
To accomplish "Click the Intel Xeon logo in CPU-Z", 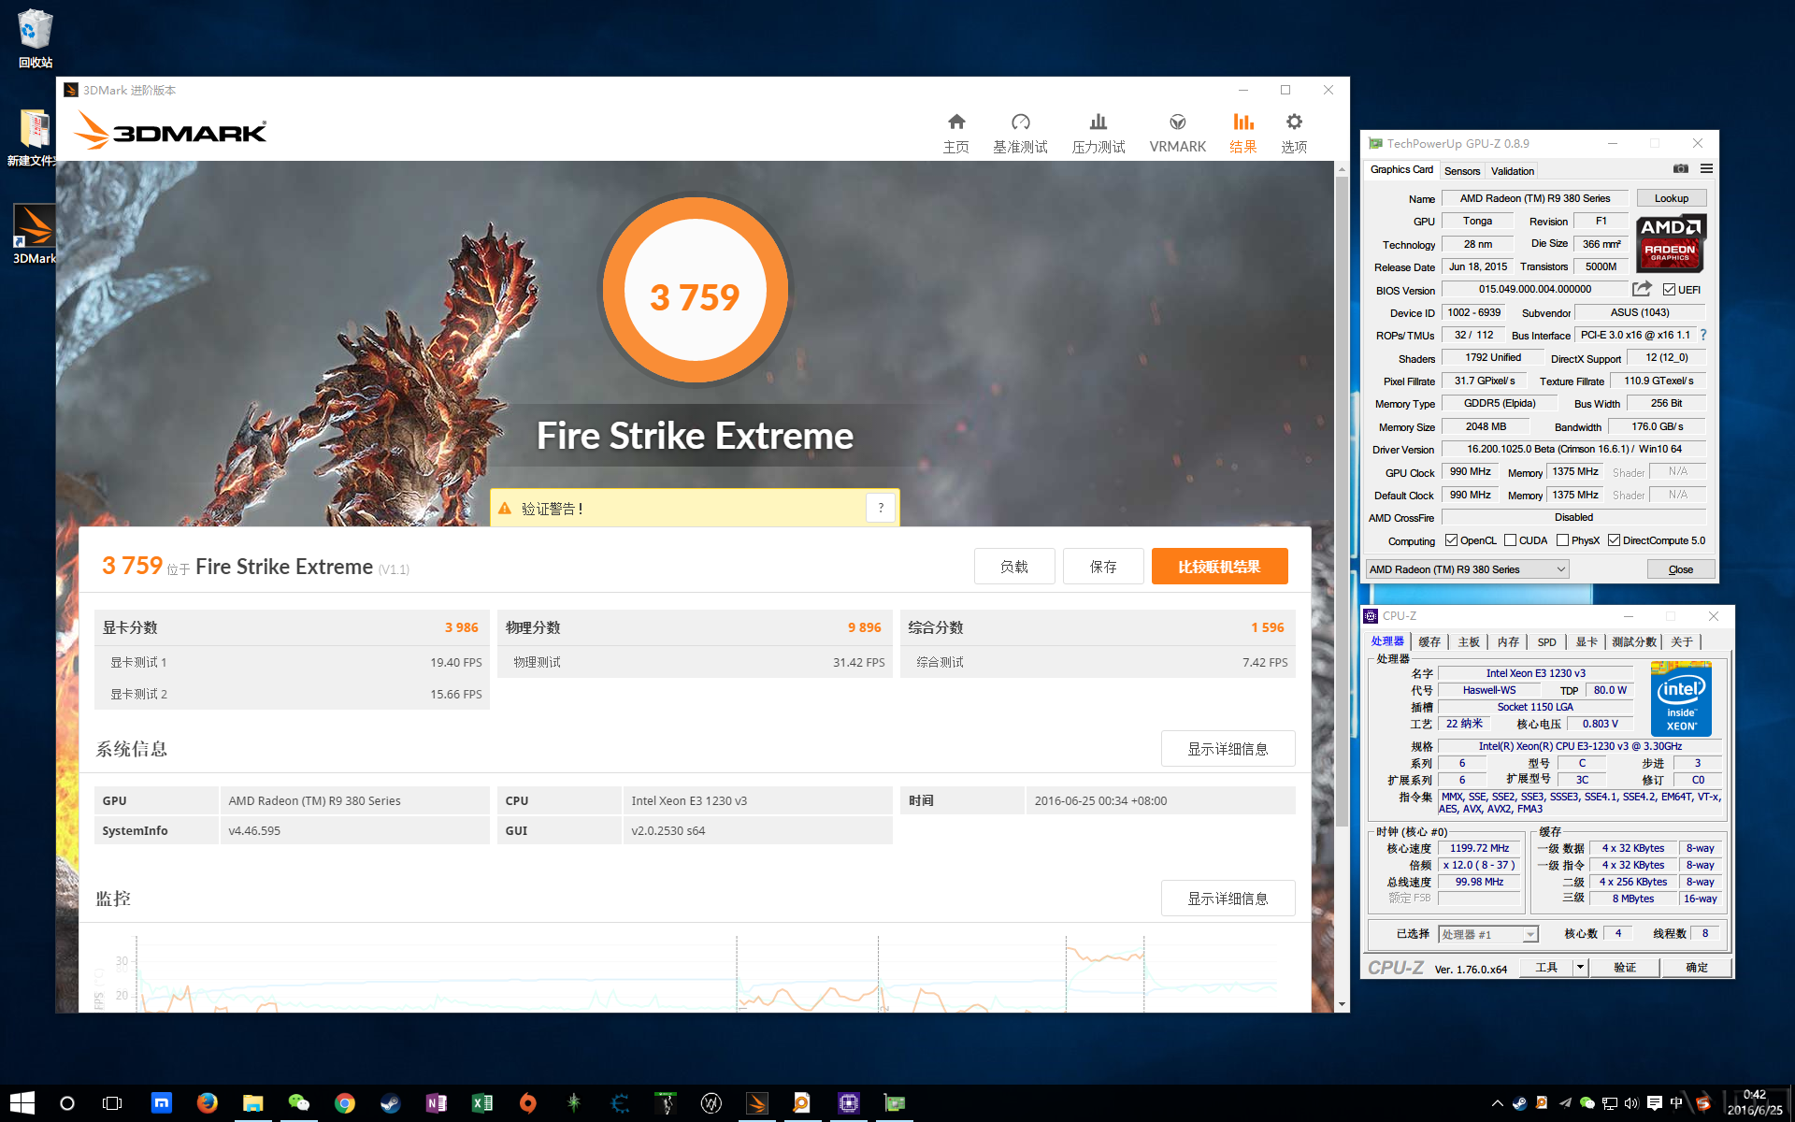I will click(x=1681, y=699).
